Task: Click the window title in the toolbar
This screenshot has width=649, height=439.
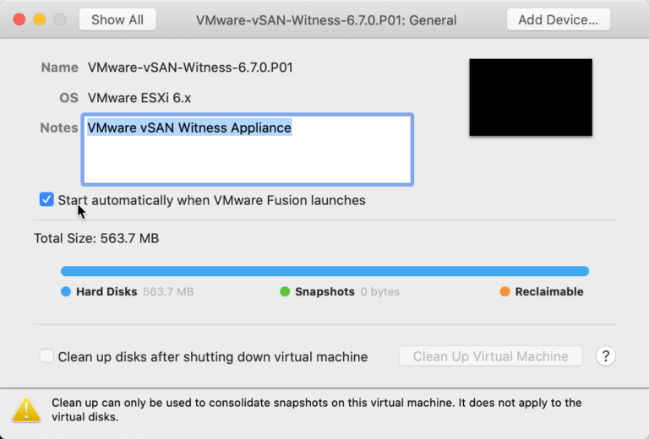Action: [326, 19]
